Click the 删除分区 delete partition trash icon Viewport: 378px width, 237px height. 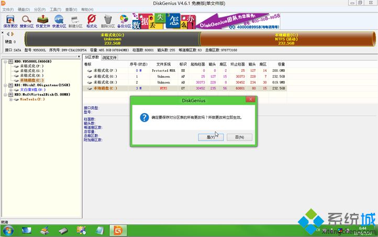[108, 21]
